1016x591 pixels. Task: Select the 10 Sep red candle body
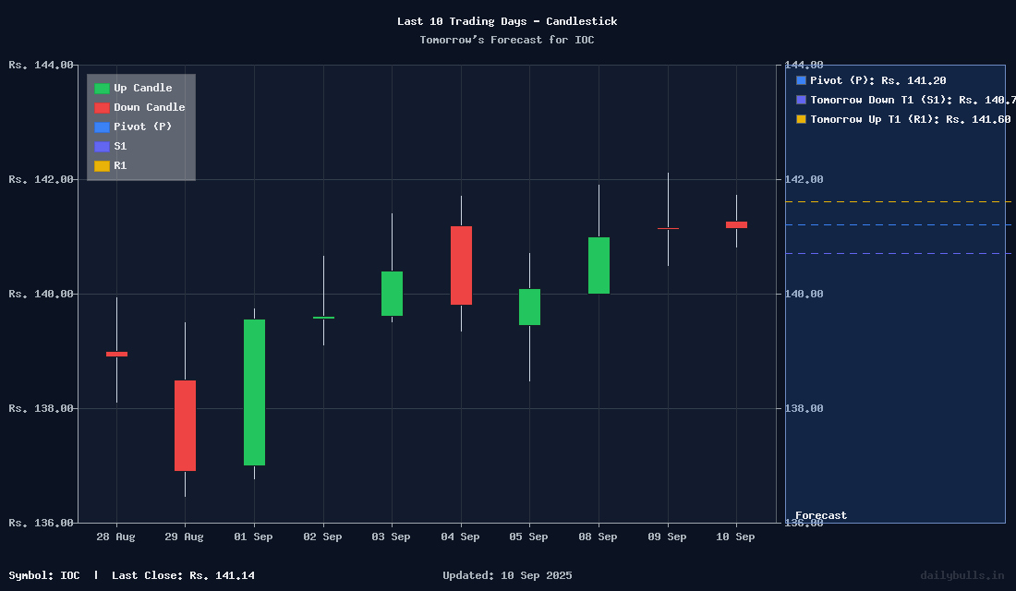click(x=736, y=225)
